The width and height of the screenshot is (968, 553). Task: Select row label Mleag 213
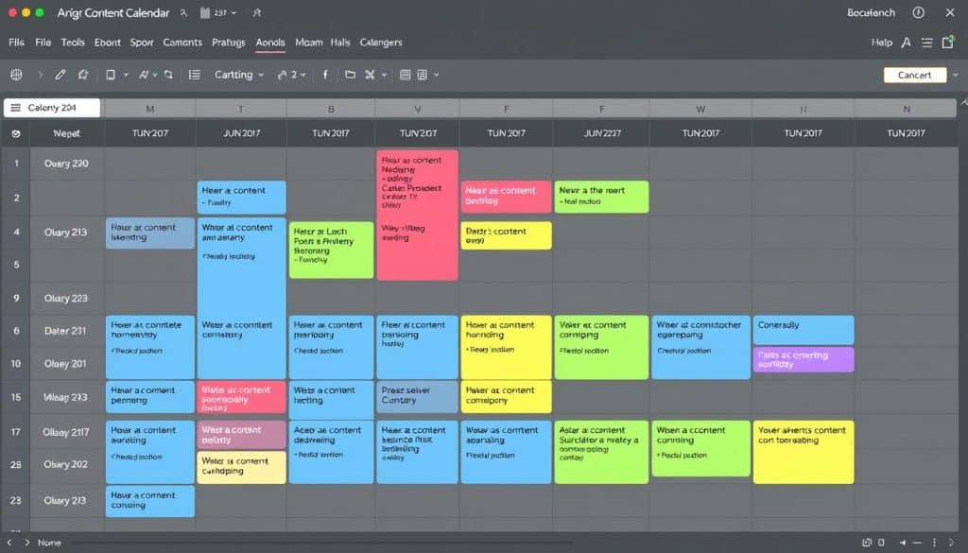tap(65, 397)
